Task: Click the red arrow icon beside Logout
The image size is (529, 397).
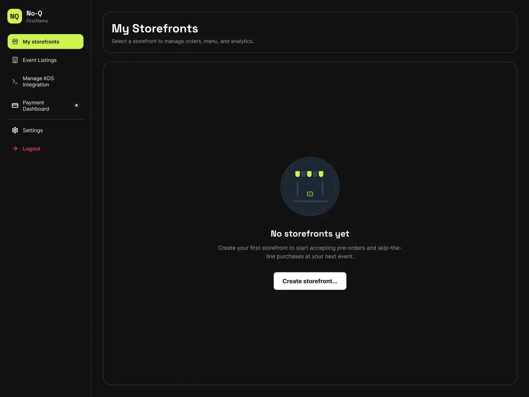Action: [x=15, y=149]
